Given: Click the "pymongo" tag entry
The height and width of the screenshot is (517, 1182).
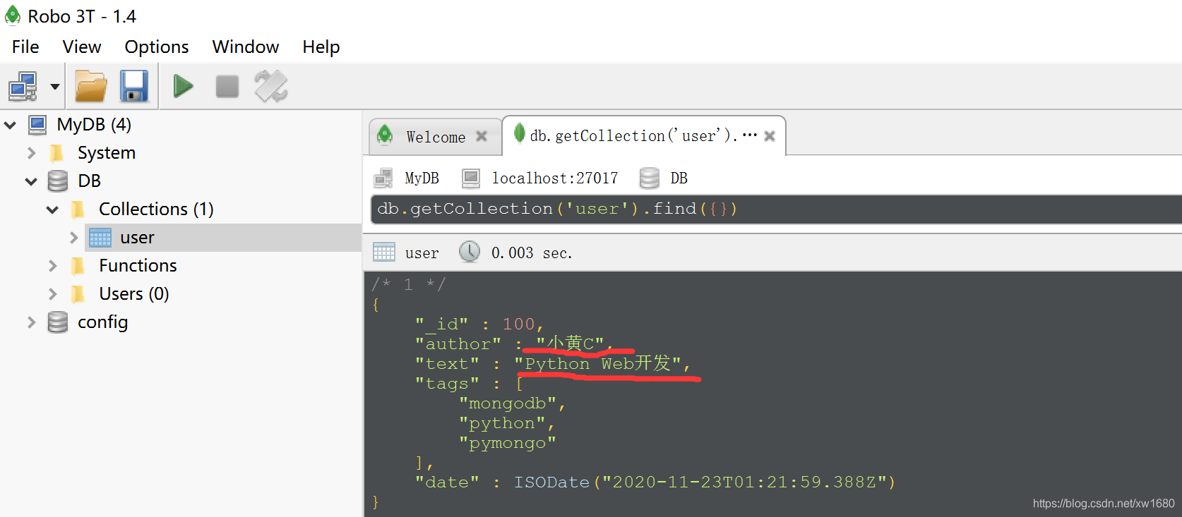Looking at the screenshot, I should tap(507, 443).
